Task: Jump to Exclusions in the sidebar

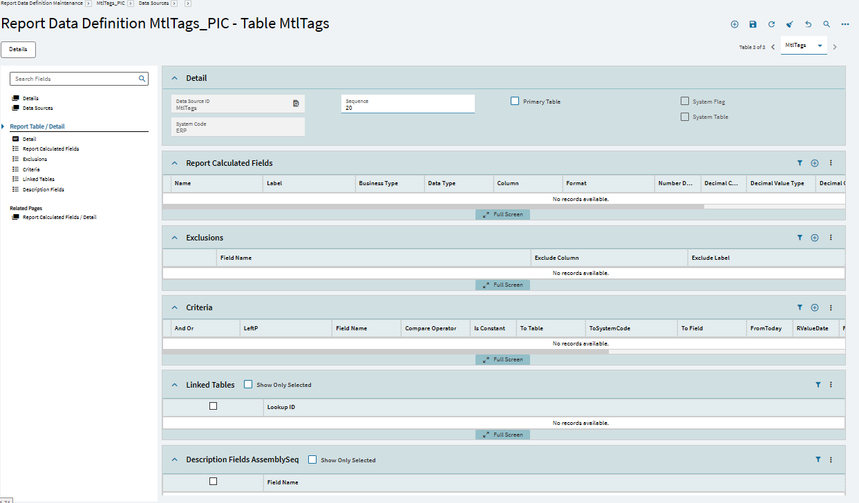Action: 35,159
